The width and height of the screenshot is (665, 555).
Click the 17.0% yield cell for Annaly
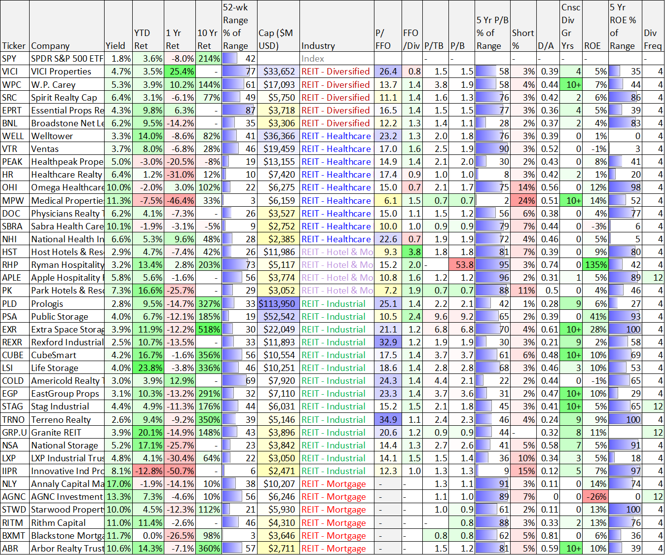118,483
